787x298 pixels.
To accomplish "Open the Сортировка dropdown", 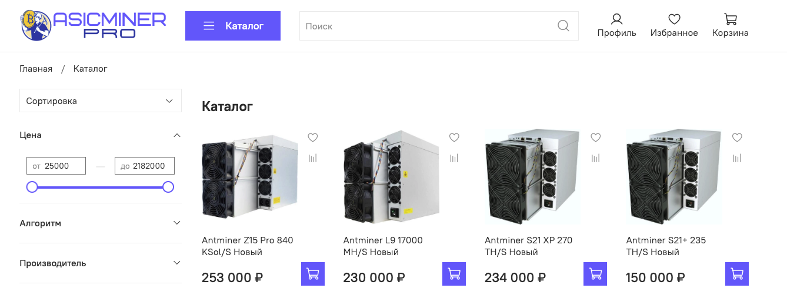I will [x=101, y=101].
